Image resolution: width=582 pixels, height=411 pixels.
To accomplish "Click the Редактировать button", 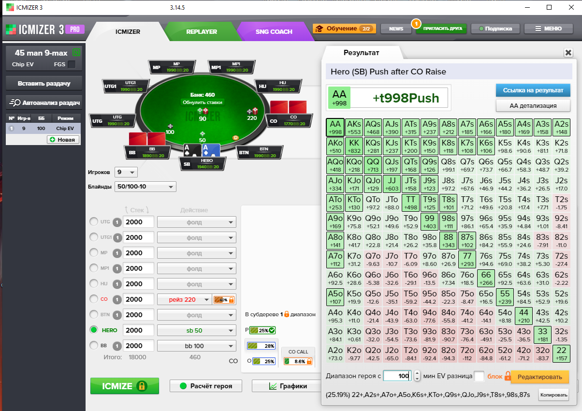I will point(540,377).
